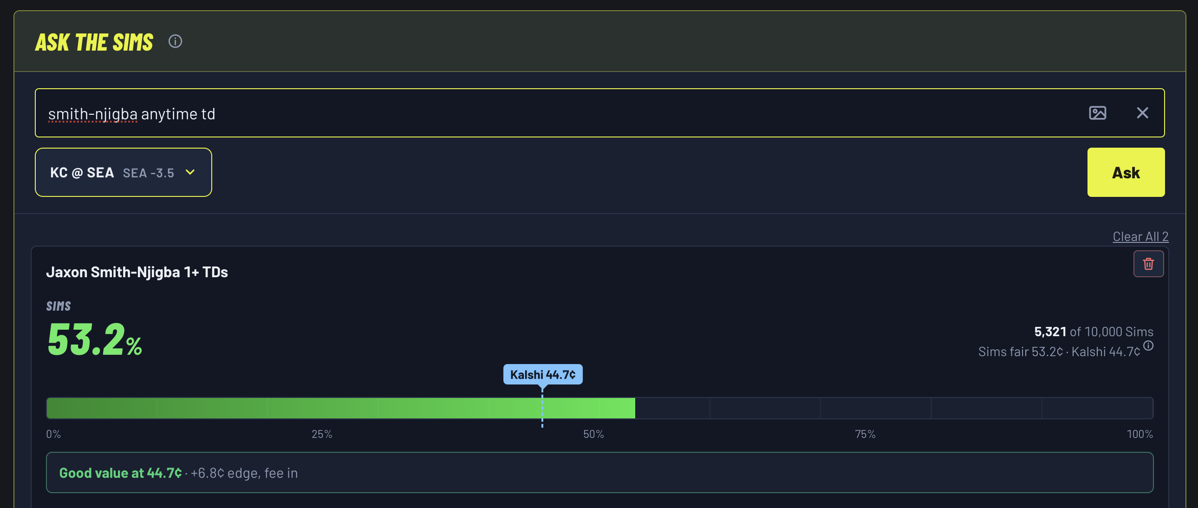Click the 25% axis label
The width and height of the screenshot is (1198, 508).
(322, 434)
